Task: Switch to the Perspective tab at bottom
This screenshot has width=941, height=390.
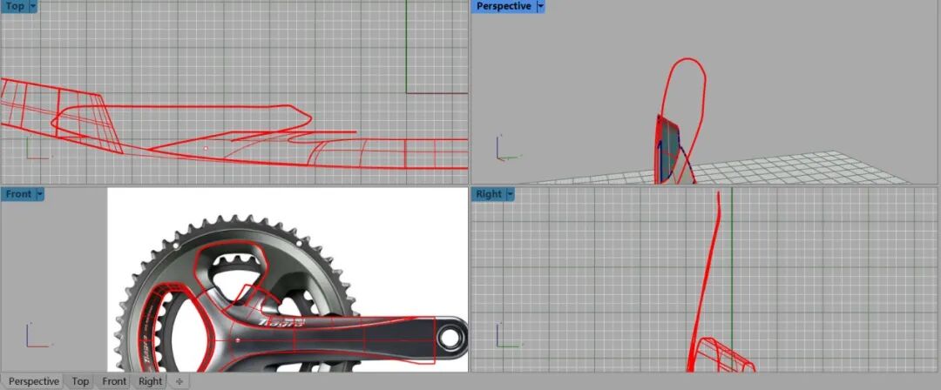Action: click(34, 381)
